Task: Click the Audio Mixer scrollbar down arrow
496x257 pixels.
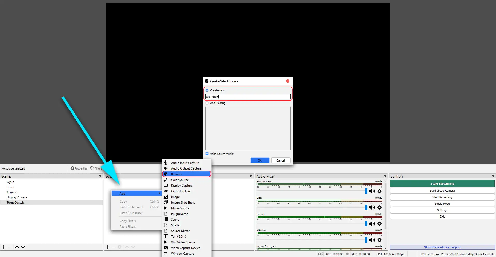Action: [x=386, y=248]
